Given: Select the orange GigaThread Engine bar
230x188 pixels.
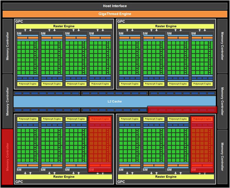Looking at the screenshot, I should click(x=115, y=14).
